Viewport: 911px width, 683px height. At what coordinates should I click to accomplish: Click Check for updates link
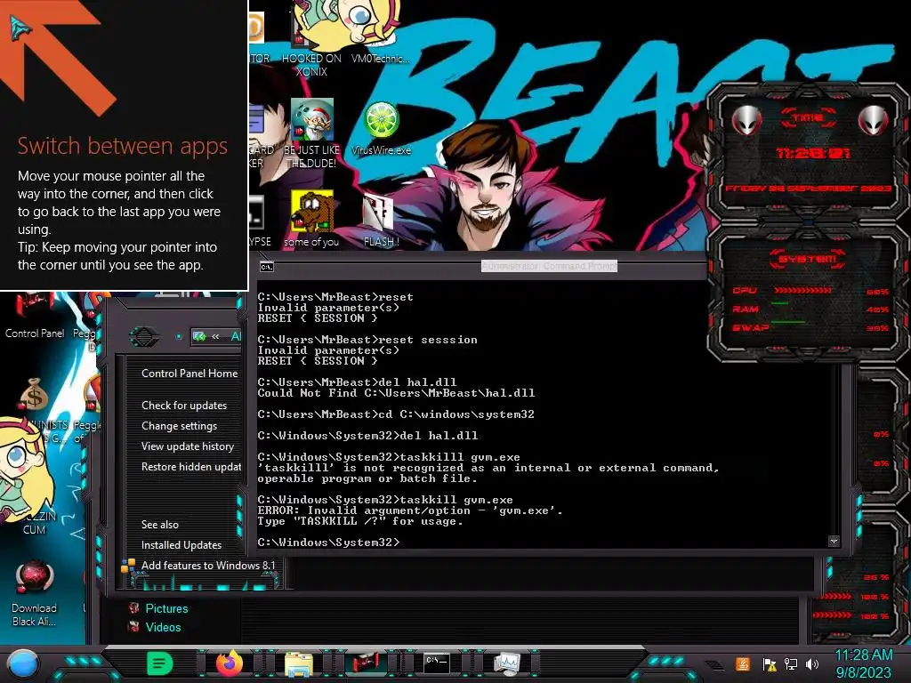click(184, 406)
